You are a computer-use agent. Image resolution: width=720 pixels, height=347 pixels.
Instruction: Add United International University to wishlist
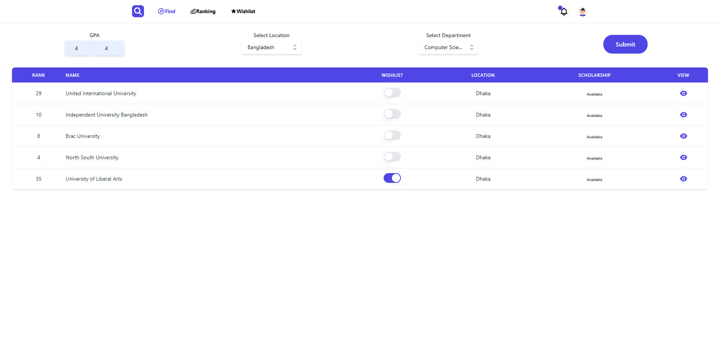(392, 93)
